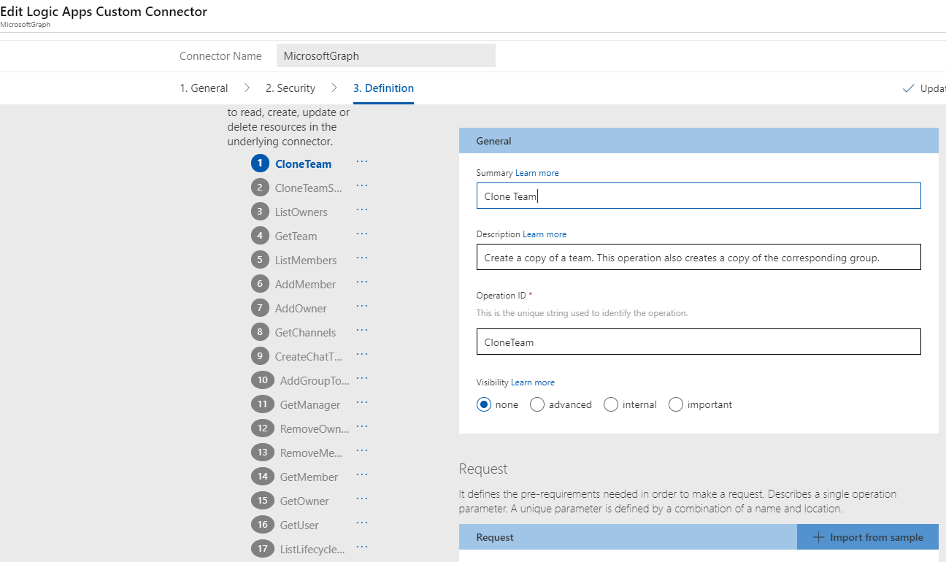Open the RemoveMe... action ellipsis menu
This screenshot has height=562, width=946.
pyautogui.click(x=362, y=451)
